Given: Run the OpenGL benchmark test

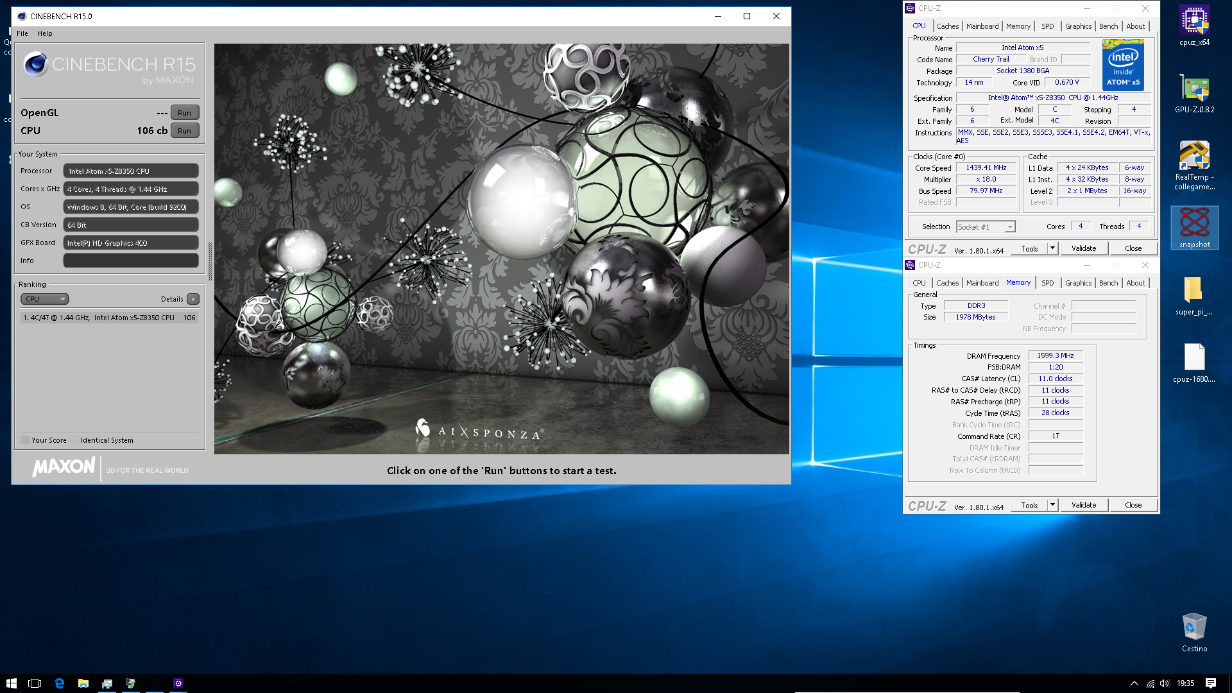Looking at the screenshot, I should point(185,113).
